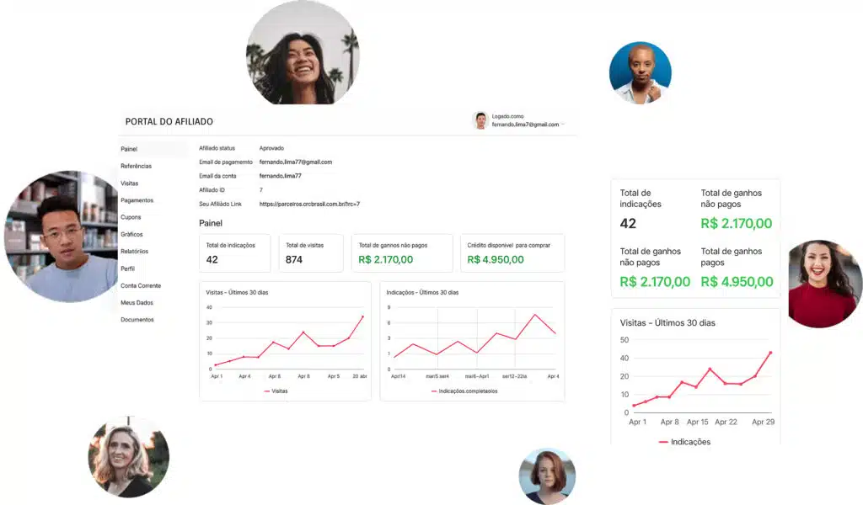The width and height of the screenshot is (863, 505).
Task: Click the parceiros.crcbrasil.com.br affiliate link
Action: coord(309,204)
